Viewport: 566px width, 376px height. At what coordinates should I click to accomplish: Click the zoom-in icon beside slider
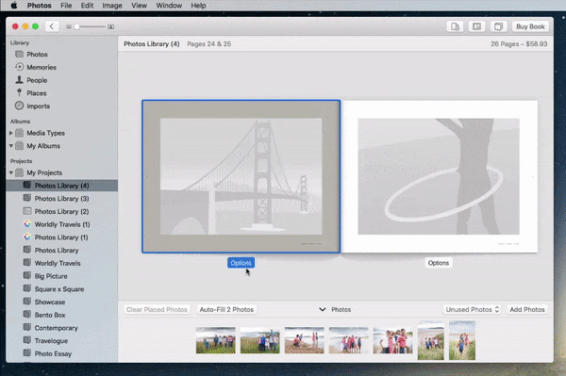[110, 26]
